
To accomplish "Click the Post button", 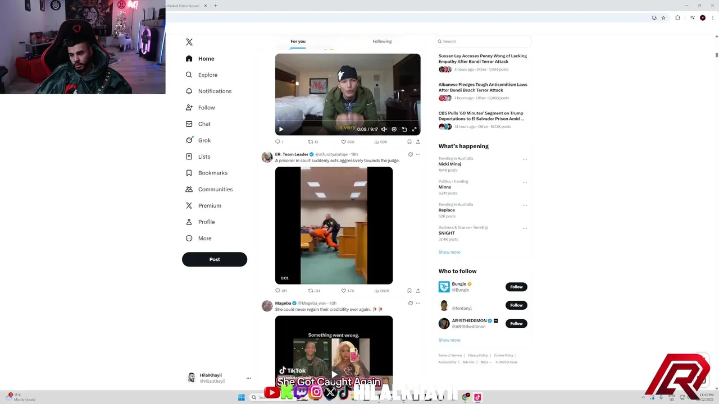I will tap(215, 259).
